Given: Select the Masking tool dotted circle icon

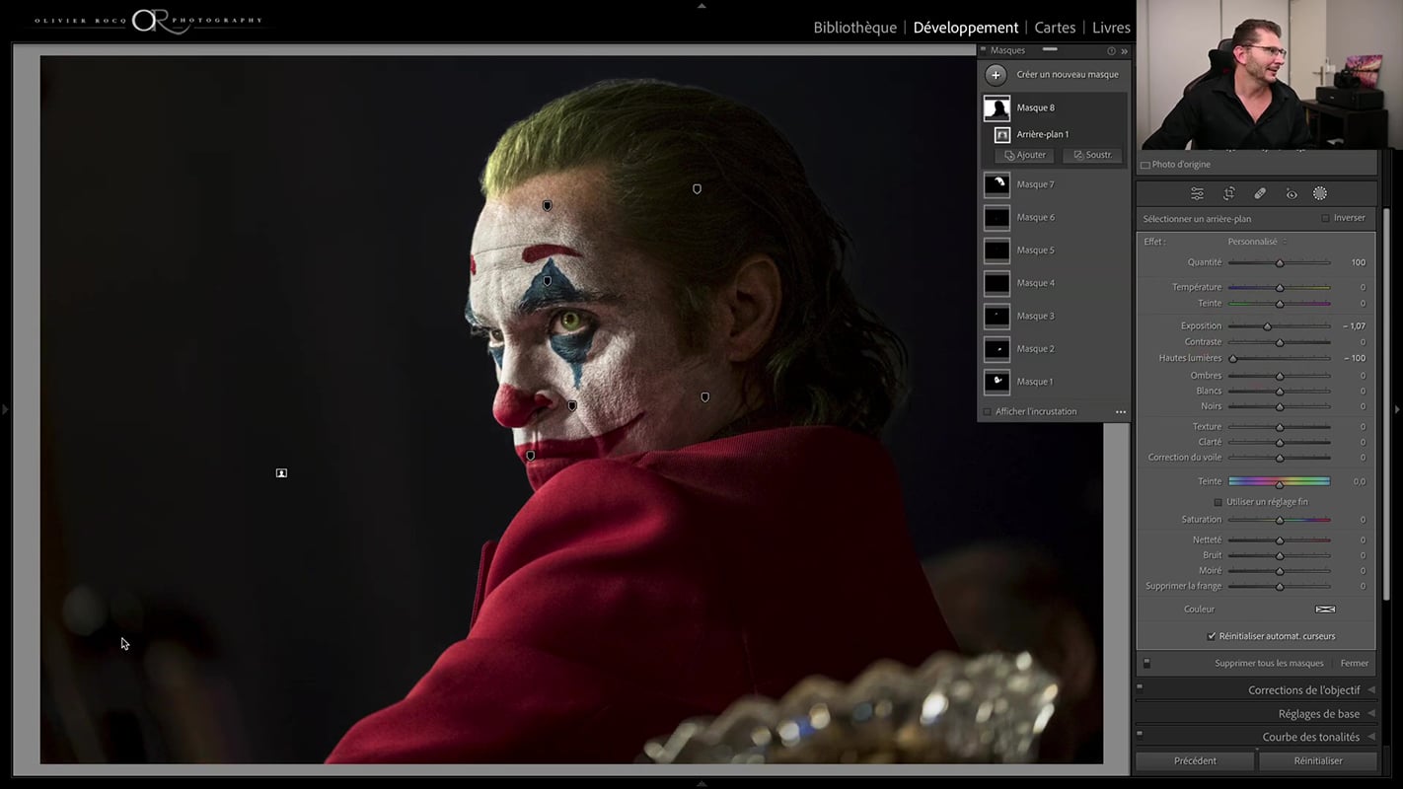Looking at the screenshot, I should point(1320,193).
